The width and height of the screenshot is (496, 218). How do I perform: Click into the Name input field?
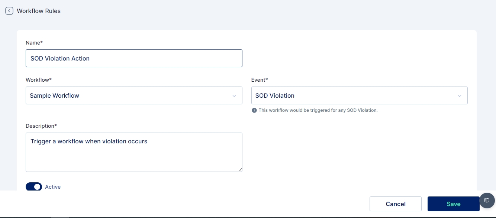point(134,58)
